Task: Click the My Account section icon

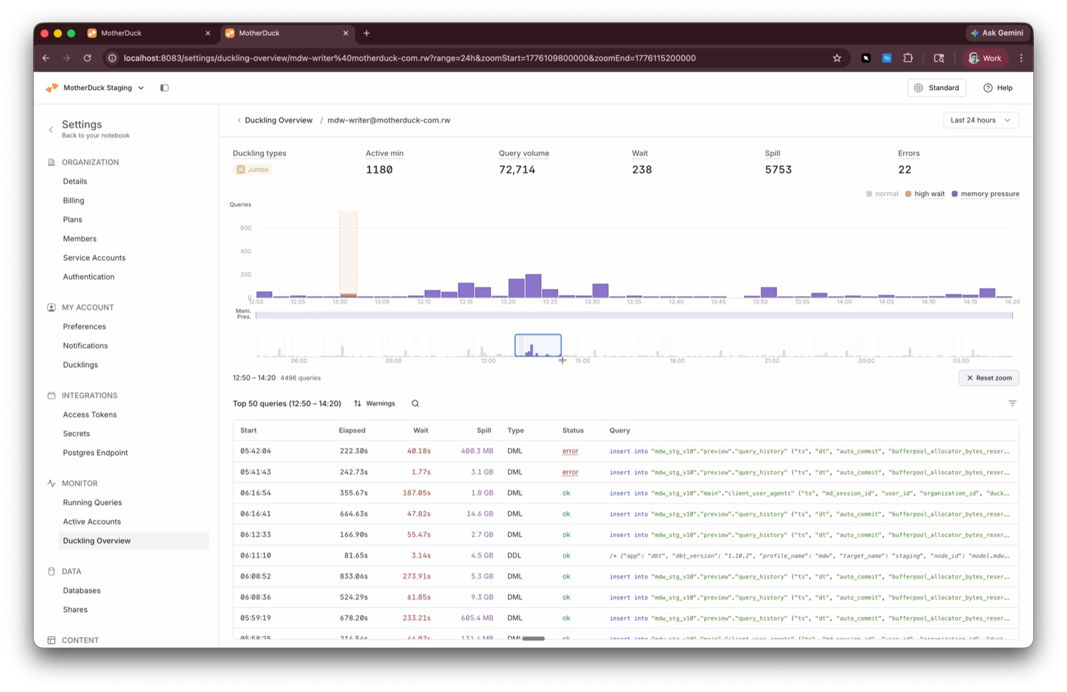Action: (x=52, y=307)
